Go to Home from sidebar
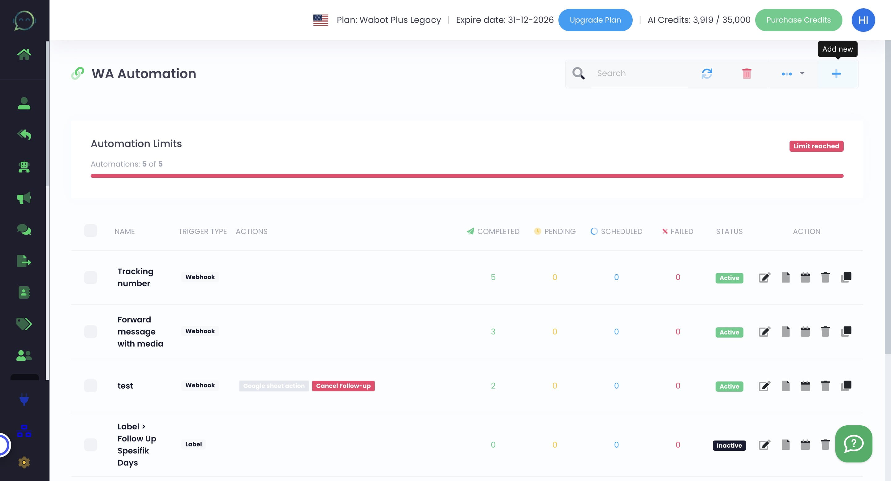Screen dimensions: 891x481 [24, 54]
